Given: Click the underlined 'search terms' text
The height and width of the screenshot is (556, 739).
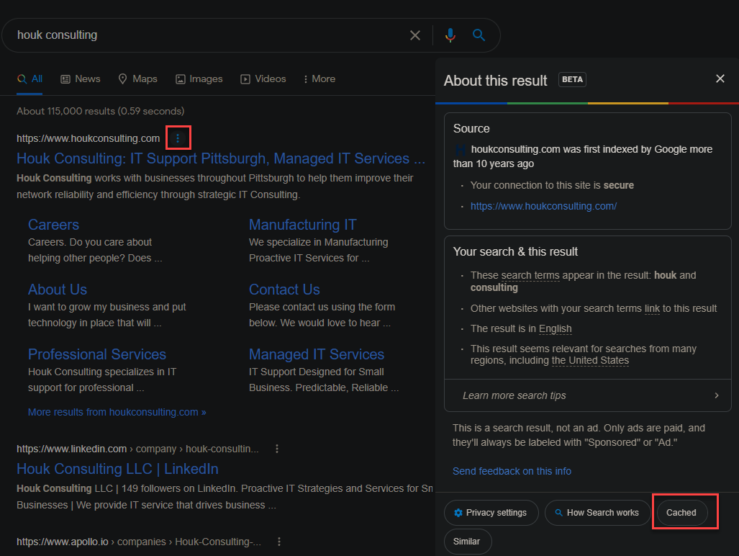Looking at the screenshot, I should [x=530, y=275].
